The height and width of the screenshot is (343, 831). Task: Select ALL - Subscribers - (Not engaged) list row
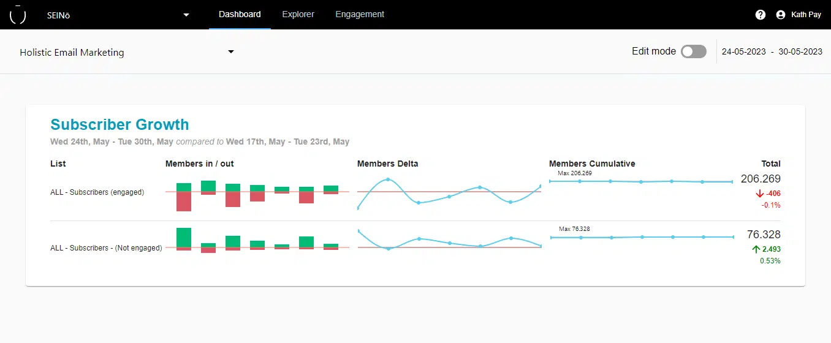tap(106, 248)
